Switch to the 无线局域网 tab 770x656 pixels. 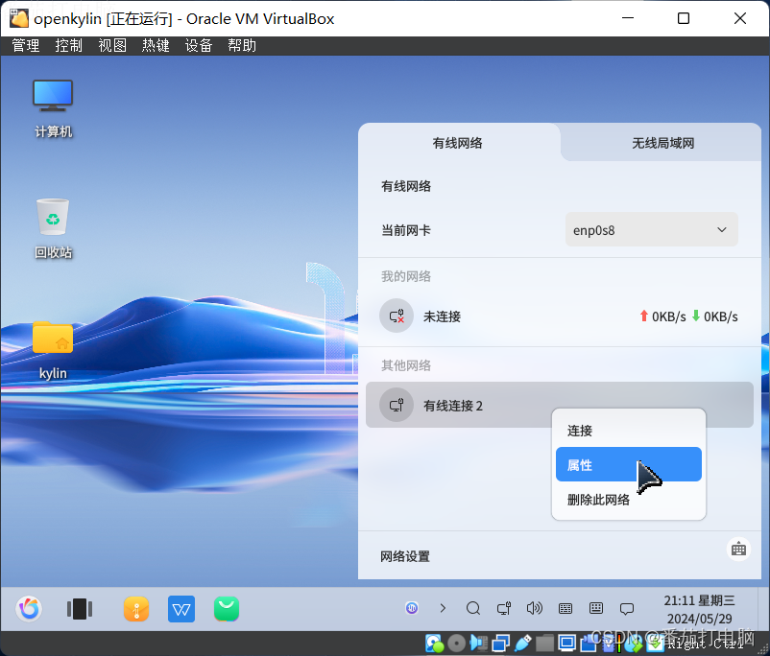pyautogui.click(x=661, y=142)
